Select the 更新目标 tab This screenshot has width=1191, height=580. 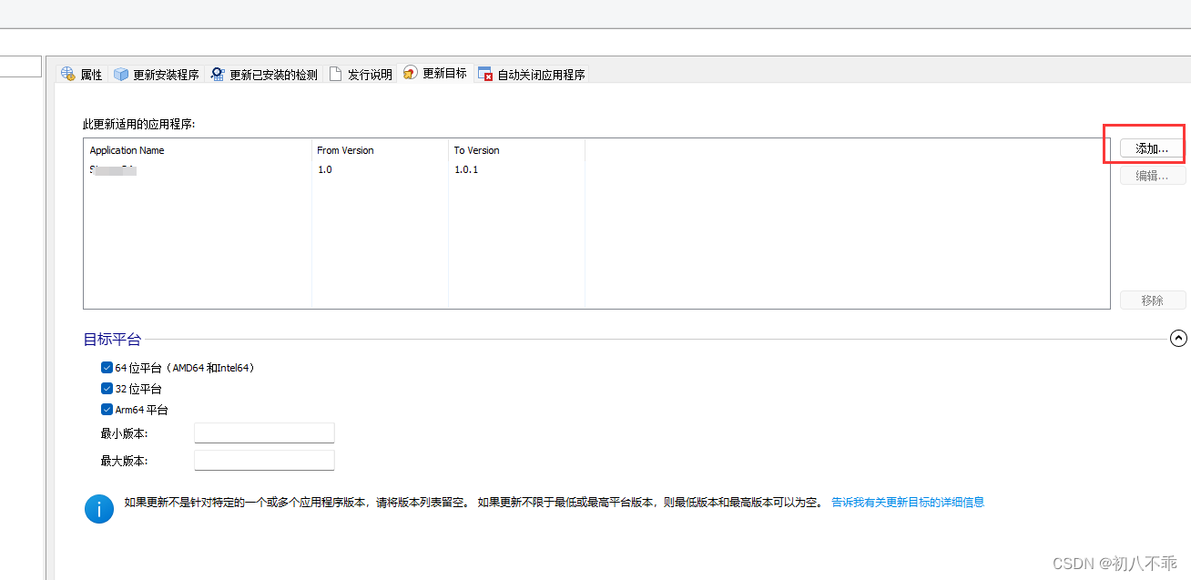coord(434,73)
